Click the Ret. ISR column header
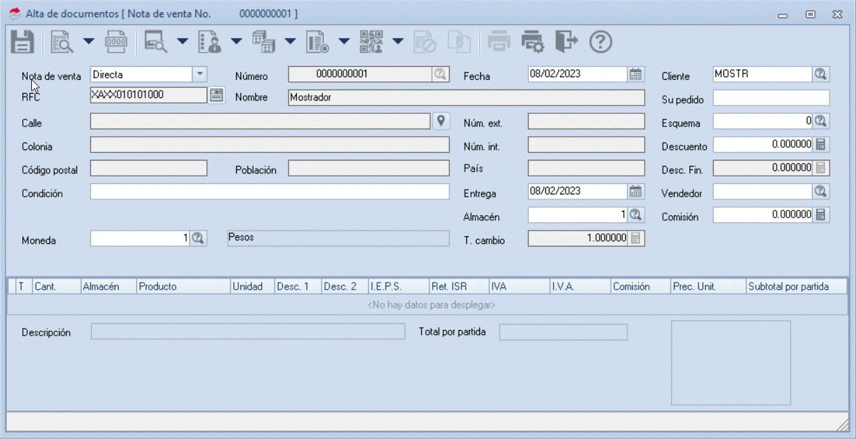The image size is (856, 439). click(459, 286)
